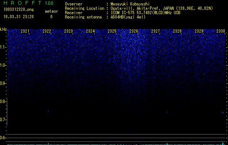Click the 2328 time marker
Viewport: 228px width, 145px height.
177,31
